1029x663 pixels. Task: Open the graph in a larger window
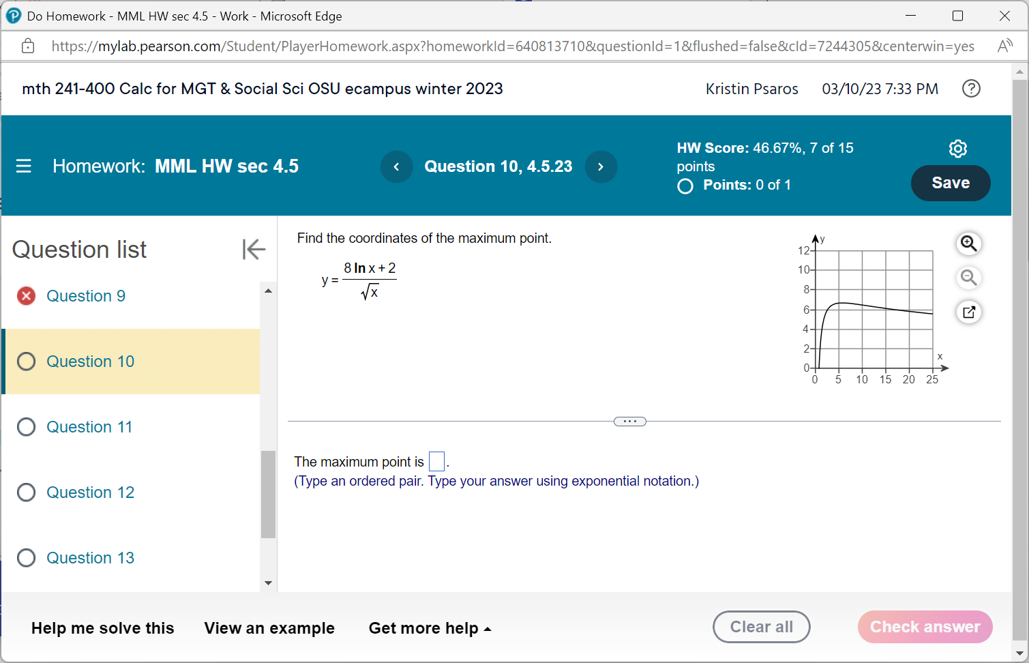(x=969, y=312)
